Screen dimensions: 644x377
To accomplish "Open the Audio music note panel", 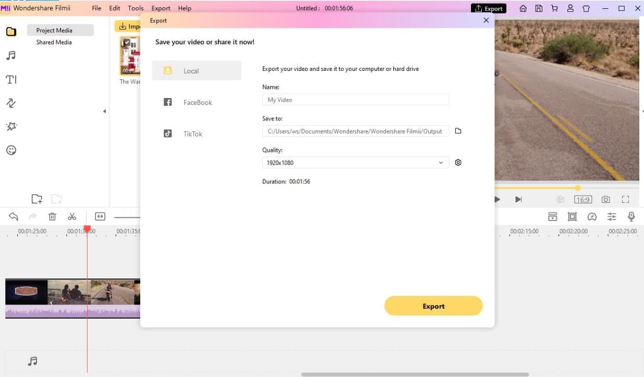I will tap(11, 55).
